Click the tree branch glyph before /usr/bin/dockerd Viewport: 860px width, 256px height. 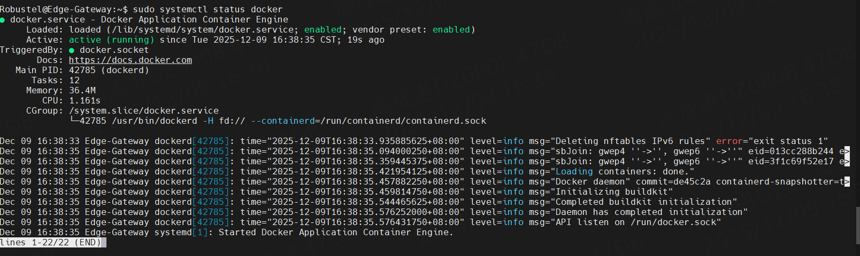[74, 121]
